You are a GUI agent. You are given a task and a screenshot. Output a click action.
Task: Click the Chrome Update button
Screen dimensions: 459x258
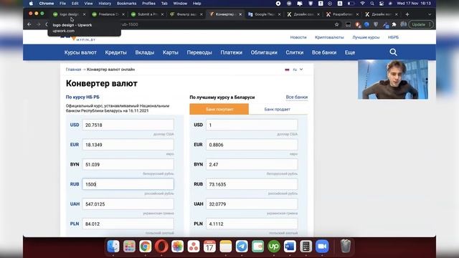420,24
